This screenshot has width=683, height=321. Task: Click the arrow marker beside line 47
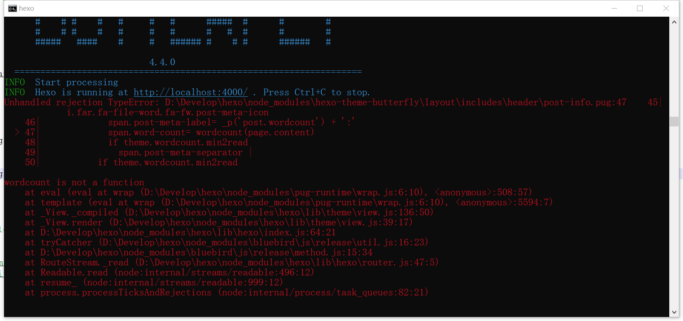17,132
